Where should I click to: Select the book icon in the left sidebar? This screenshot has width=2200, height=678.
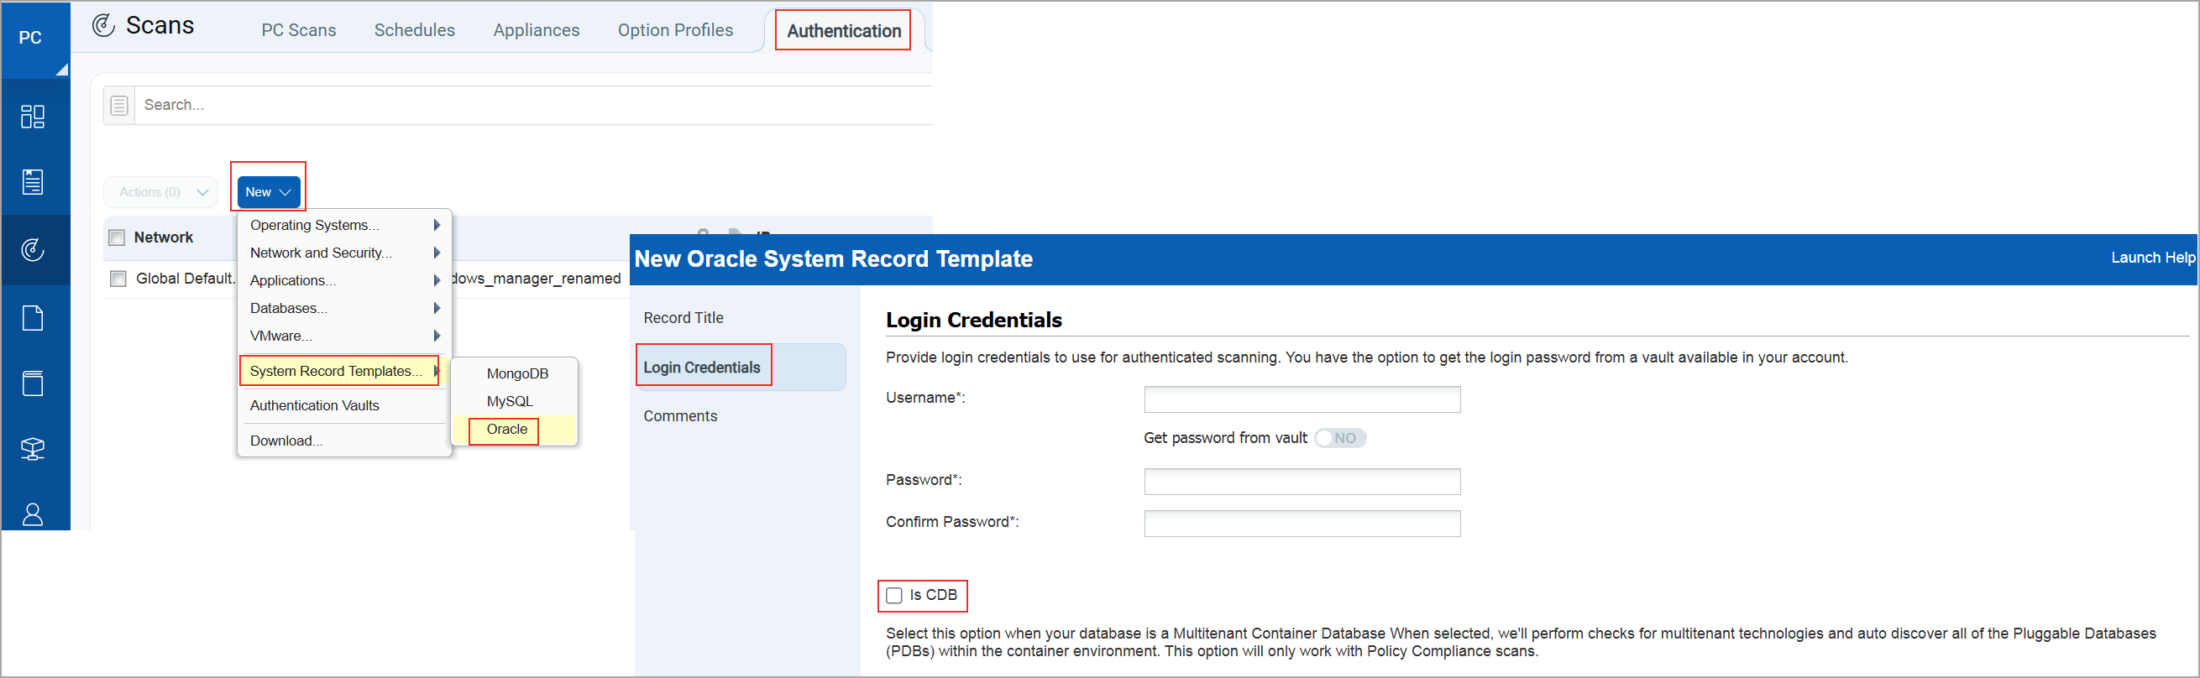34,383
